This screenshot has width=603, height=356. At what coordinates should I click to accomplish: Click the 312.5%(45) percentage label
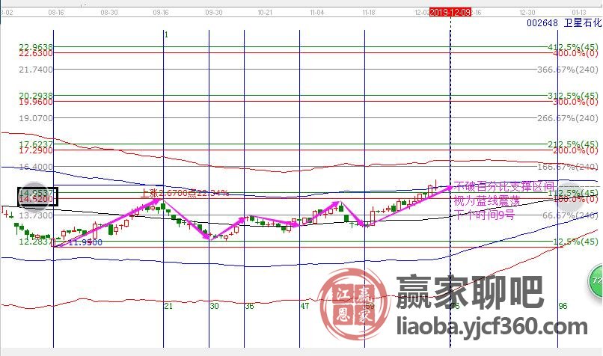(x=573, y=96)
